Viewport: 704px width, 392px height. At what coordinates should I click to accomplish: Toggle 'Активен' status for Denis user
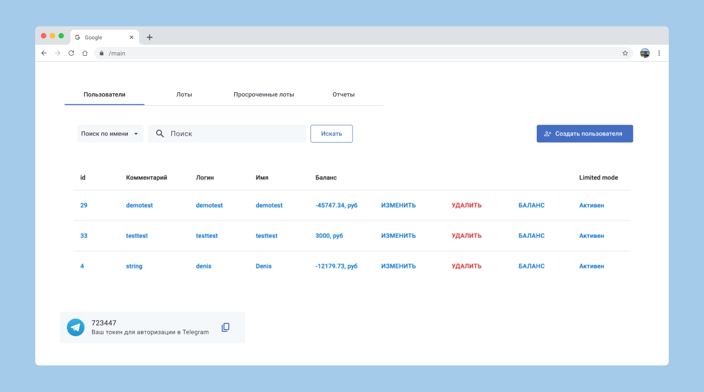point(591,266)
